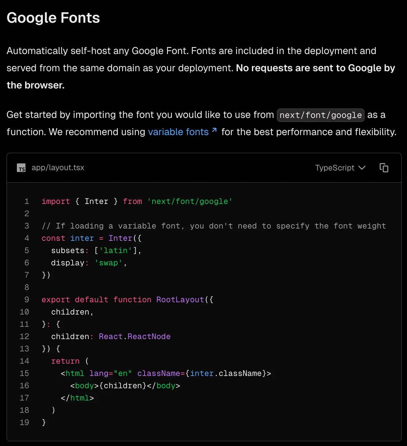Open the TypeScript language dropdown

[x=340, y=168]
